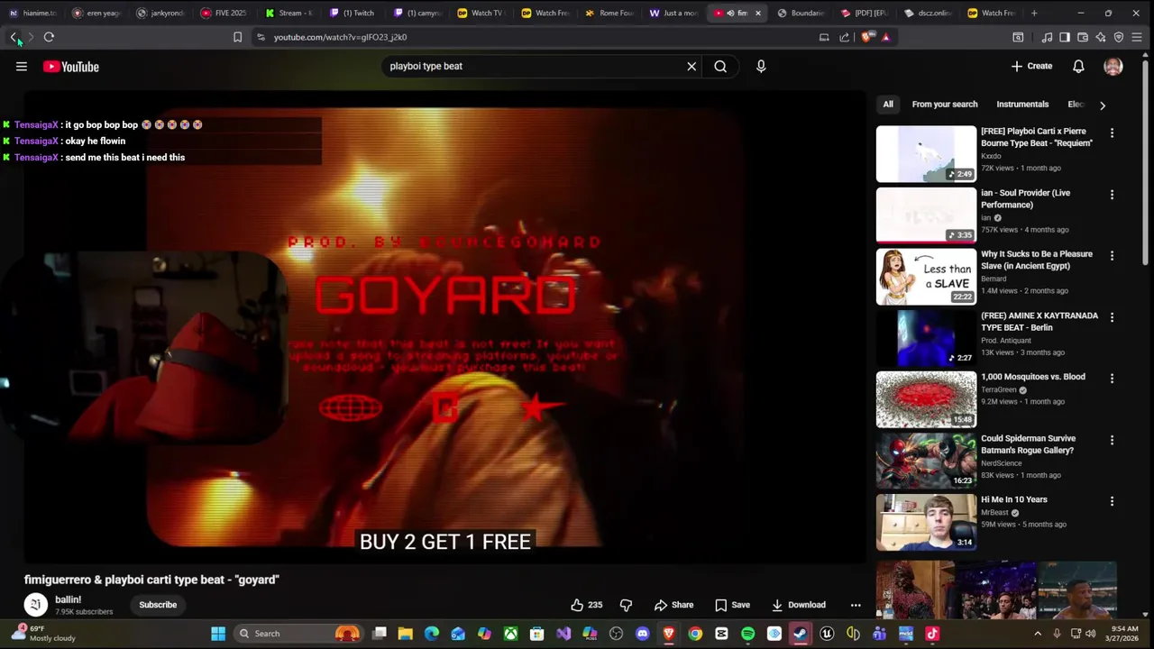Select the Instrumentals filter chip
1154x649 pixels.
point(1022,105)
